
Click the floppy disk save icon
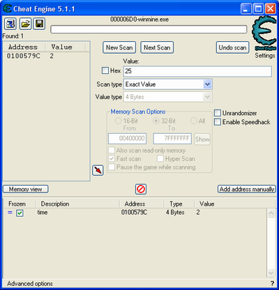[39, 24]
